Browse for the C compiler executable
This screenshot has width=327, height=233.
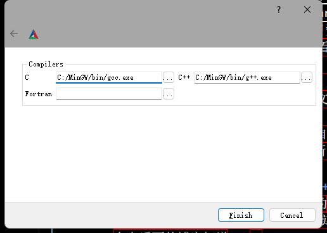tap(169, 77)
